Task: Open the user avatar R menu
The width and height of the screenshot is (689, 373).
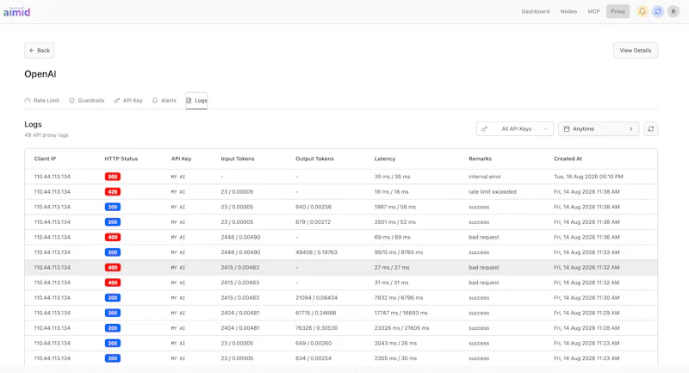Action: [673, 11]
